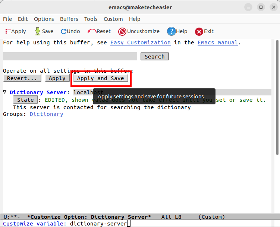Close the Emacs window
Screen dimensions: 280x227
274,7
